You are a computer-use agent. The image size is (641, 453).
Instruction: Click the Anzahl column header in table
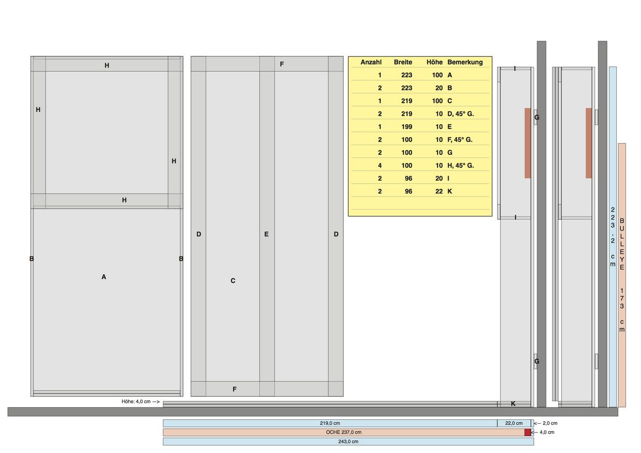pyautogui.click(x=371, y=62)
